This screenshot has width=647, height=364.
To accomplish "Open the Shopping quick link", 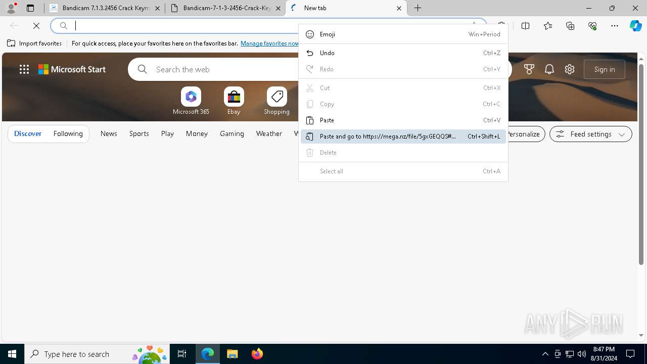I will tap(276, 101).
